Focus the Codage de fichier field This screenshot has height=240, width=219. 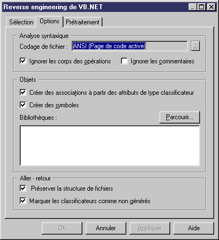(x=130, y=46)
